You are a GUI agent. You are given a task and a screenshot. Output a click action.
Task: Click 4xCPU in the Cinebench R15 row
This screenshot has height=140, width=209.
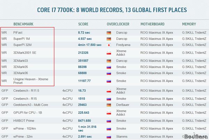[67, 99]
